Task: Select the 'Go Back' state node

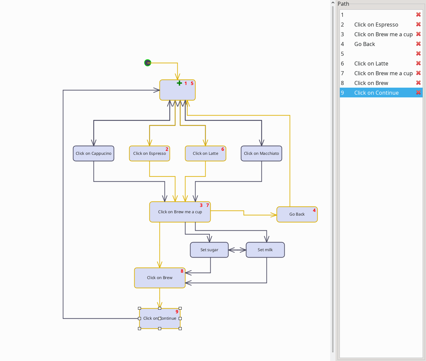Action: pyautogui.click(x=297, y=214)
